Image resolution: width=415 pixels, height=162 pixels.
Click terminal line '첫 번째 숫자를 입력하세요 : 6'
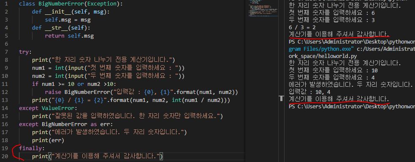point(332,13)
